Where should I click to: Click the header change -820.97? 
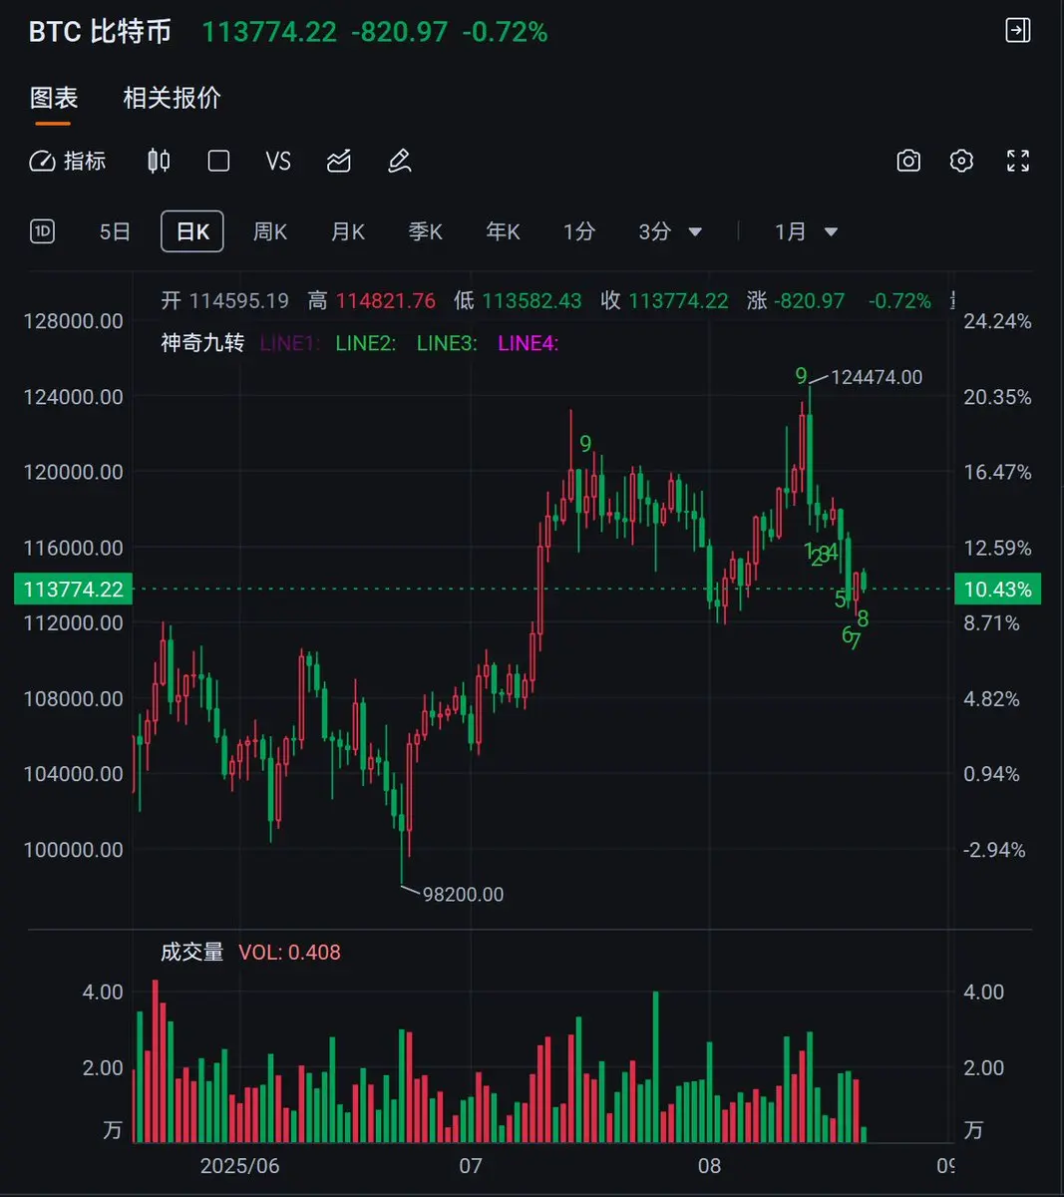tap(399, 32)
